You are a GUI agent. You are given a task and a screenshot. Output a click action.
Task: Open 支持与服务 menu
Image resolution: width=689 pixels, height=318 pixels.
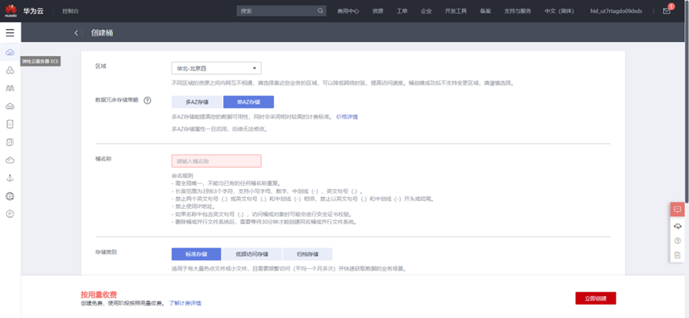click(x=518, y=11)
